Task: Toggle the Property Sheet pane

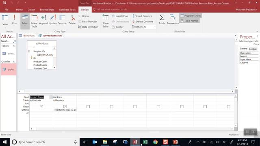Action: pos(191,16)
